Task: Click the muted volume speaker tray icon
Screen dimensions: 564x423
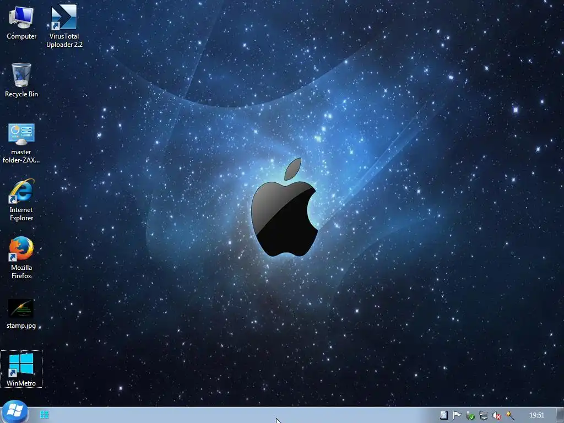Action: point(496,415)
